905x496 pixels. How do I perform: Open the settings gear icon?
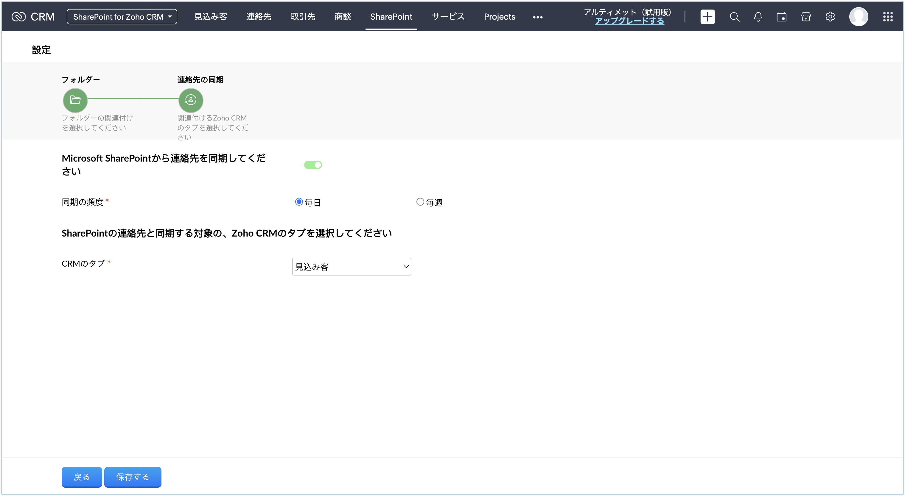pos(830,16)
